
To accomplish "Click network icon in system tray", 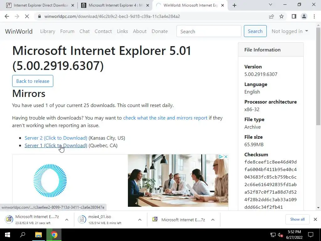I will coord(273,235).
